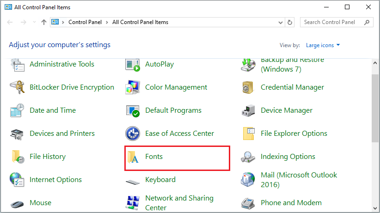Expand the address bar history dropdown arrow
The image size is (380, 213).
(x=281, y=22)
